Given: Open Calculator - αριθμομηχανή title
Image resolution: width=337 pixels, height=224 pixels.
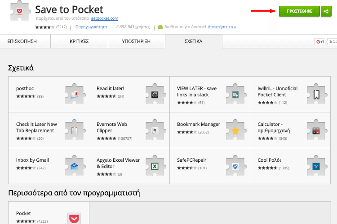Looking at the screenshot, I should click(274, 127).
